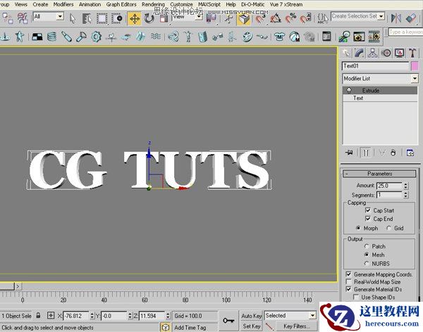The height and width of the screenshot is (332, 423).
Task: Create reactor Wind weather vane icon
Action: point(111,37)
